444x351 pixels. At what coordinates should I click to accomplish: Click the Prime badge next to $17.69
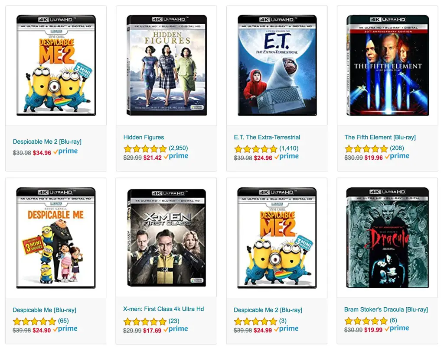click(x=176, y=329)
